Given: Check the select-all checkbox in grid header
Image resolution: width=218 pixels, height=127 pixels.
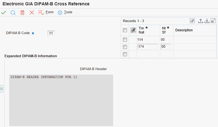Looking at the screenshot, I should (x=125, y=30).
